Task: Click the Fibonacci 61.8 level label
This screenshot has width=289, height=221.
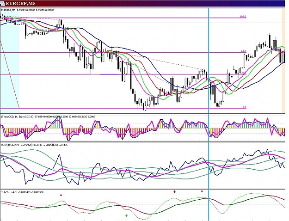Action: (244, 51)
